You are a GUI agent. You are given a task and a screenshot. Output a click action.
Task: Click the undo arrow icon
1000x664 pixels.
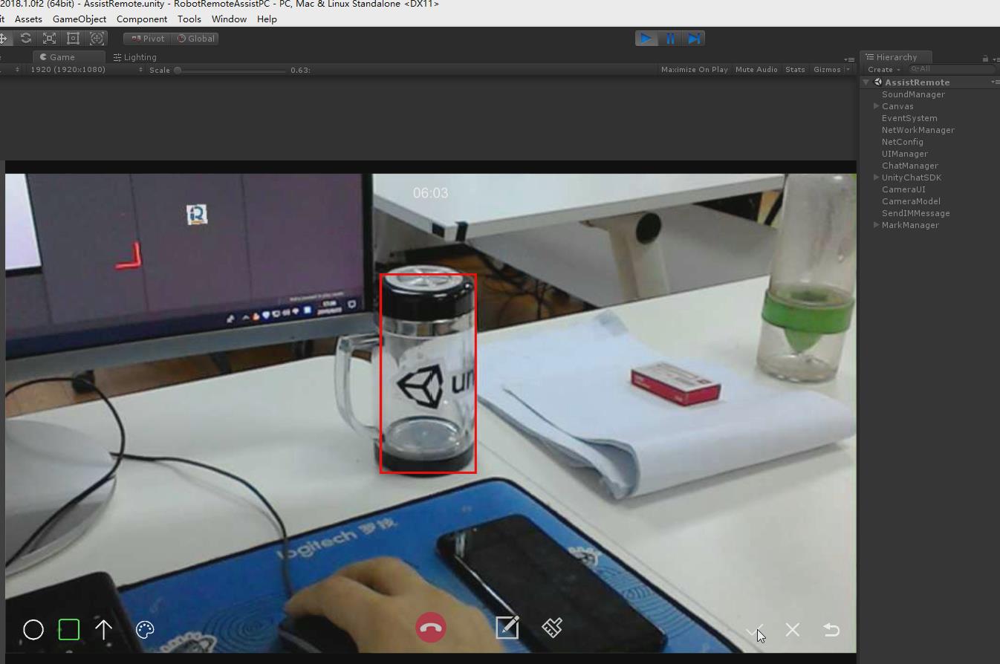831,630
